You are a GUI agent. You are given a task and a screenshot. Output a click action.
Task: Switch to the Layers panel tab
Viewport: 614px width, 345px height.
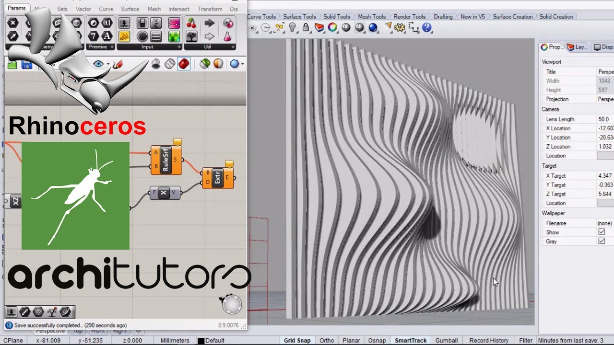pos(577,47)
